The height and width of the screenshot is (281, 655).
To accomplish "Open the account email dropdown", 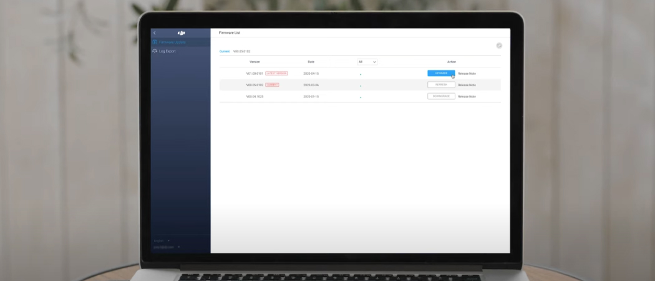I will [x=166, y=247].
